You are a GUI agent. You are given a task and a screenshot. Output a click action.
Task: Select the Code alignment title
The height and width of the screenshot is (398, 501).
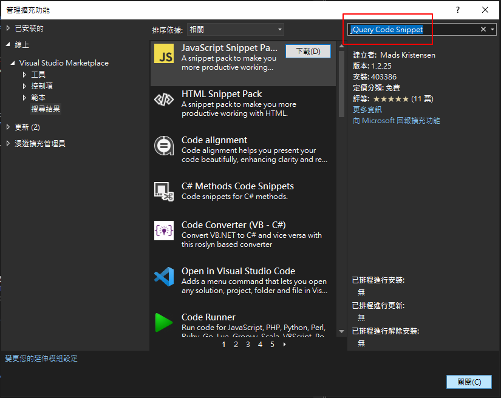pos(214,140)
